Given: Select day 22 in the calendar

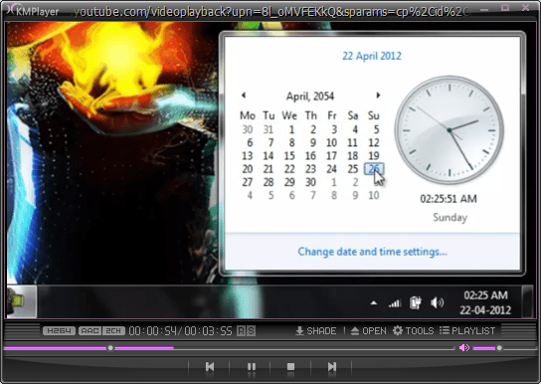Looking at the screenshot, I should click(289, 169).
